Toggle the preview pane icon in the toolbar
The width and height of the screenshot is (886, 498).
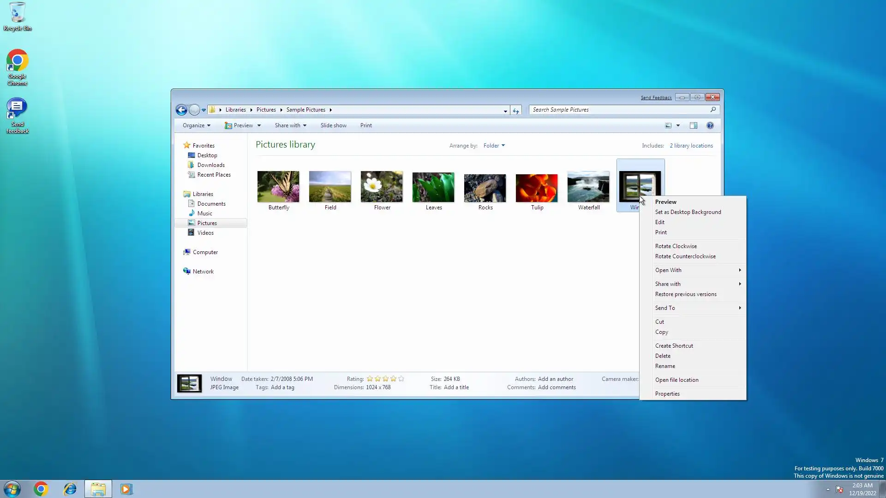[x=693, y=125]
